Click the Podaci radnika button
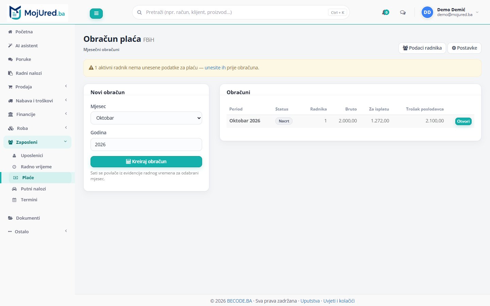The image size is (490, 306). 422,48
